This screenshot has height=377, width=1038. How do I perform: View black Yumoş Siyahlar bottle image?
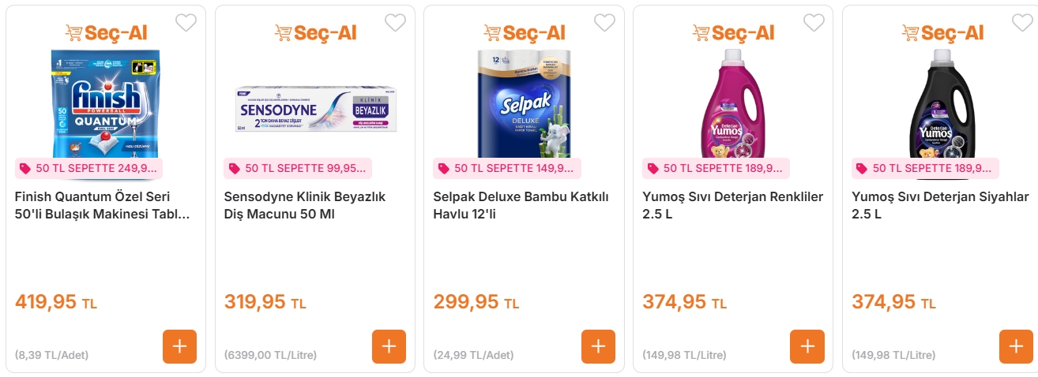[942, 103]
